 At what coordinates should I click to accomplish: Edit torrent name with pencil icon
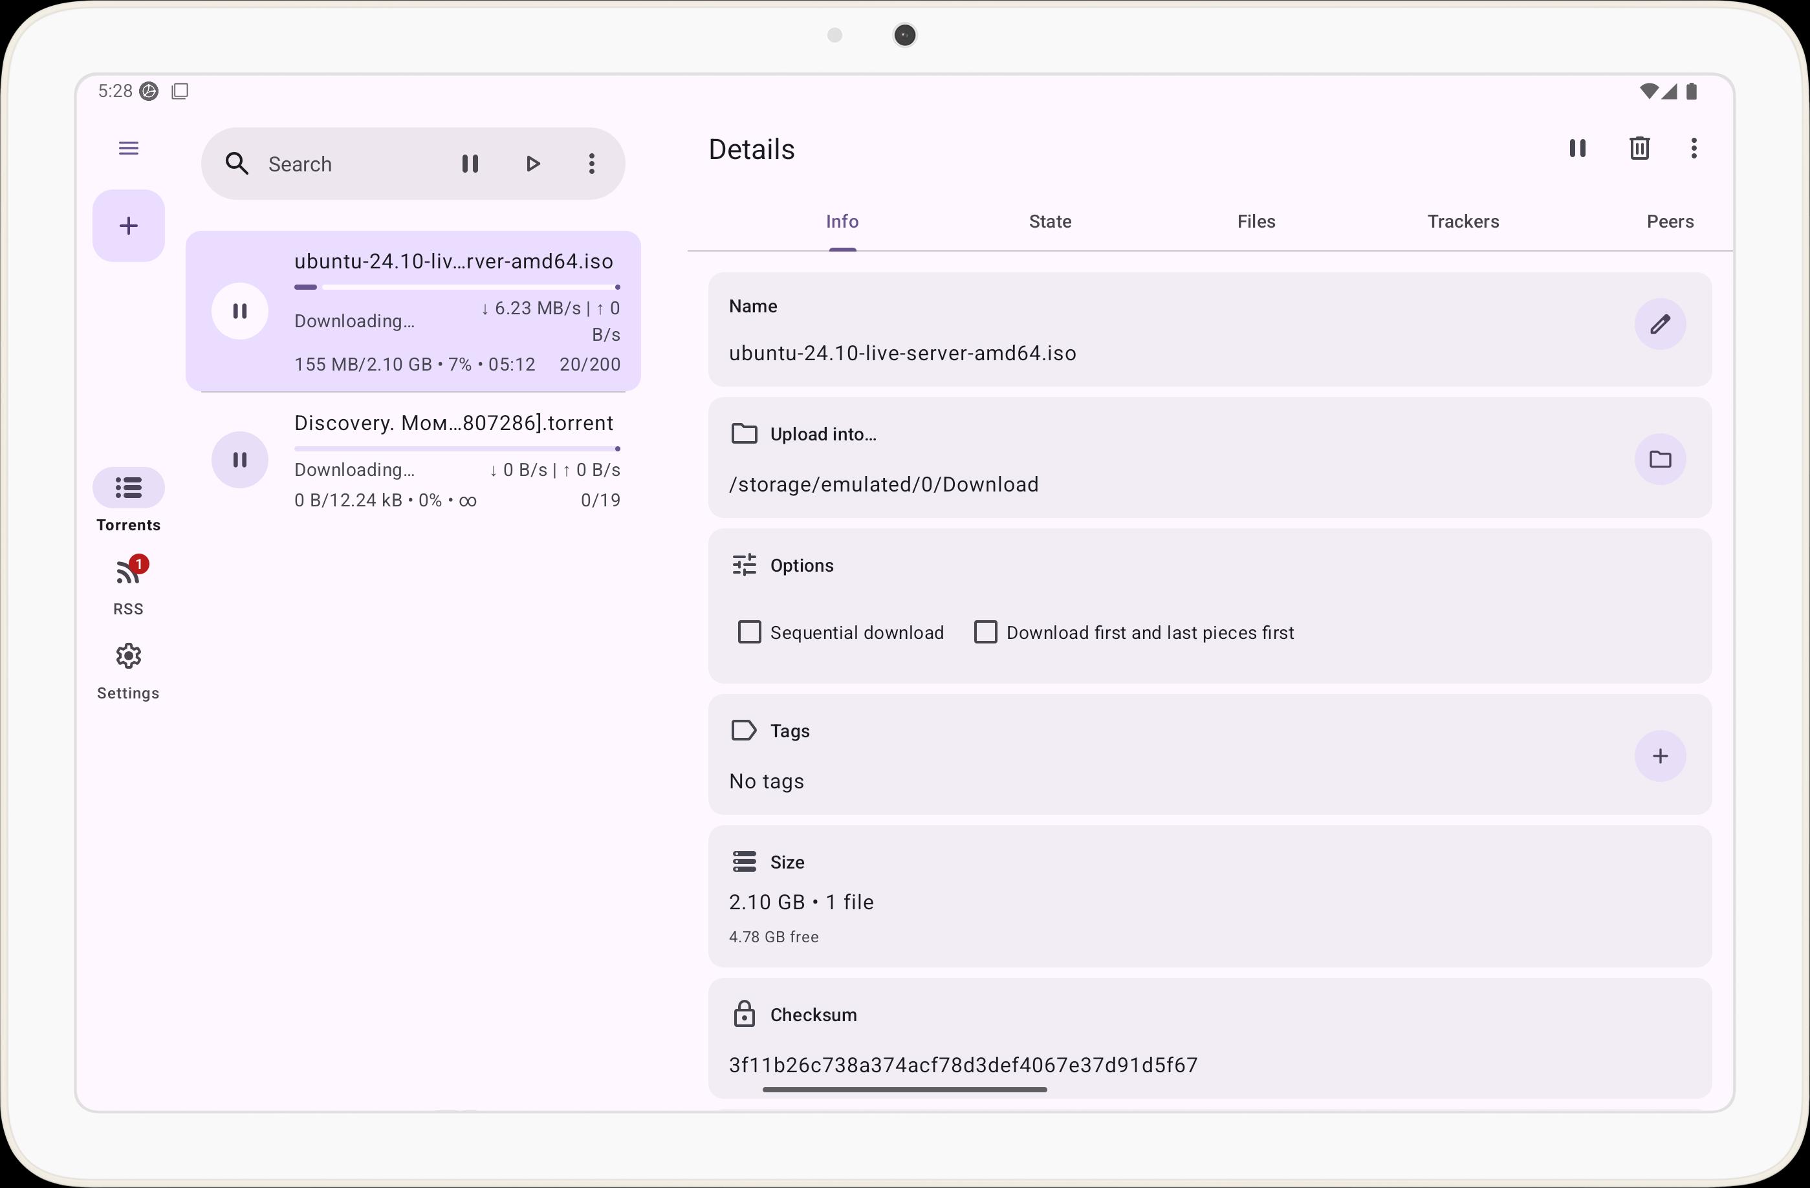pyautogui.click(x=1659, y=325)
